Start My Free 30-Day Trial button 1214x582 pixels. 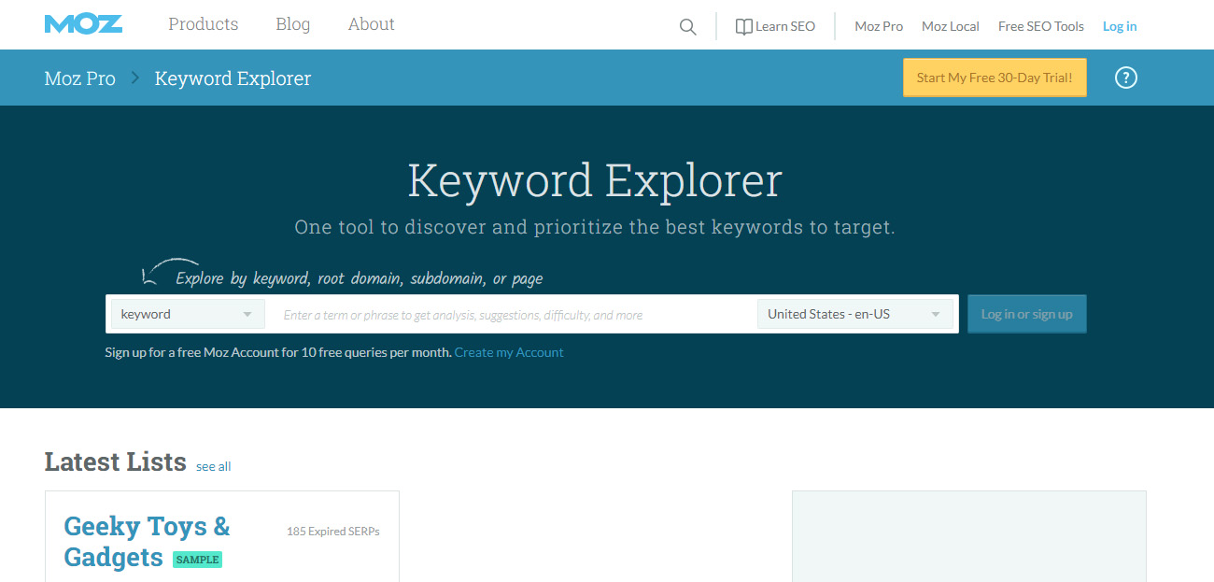[995, 78]
